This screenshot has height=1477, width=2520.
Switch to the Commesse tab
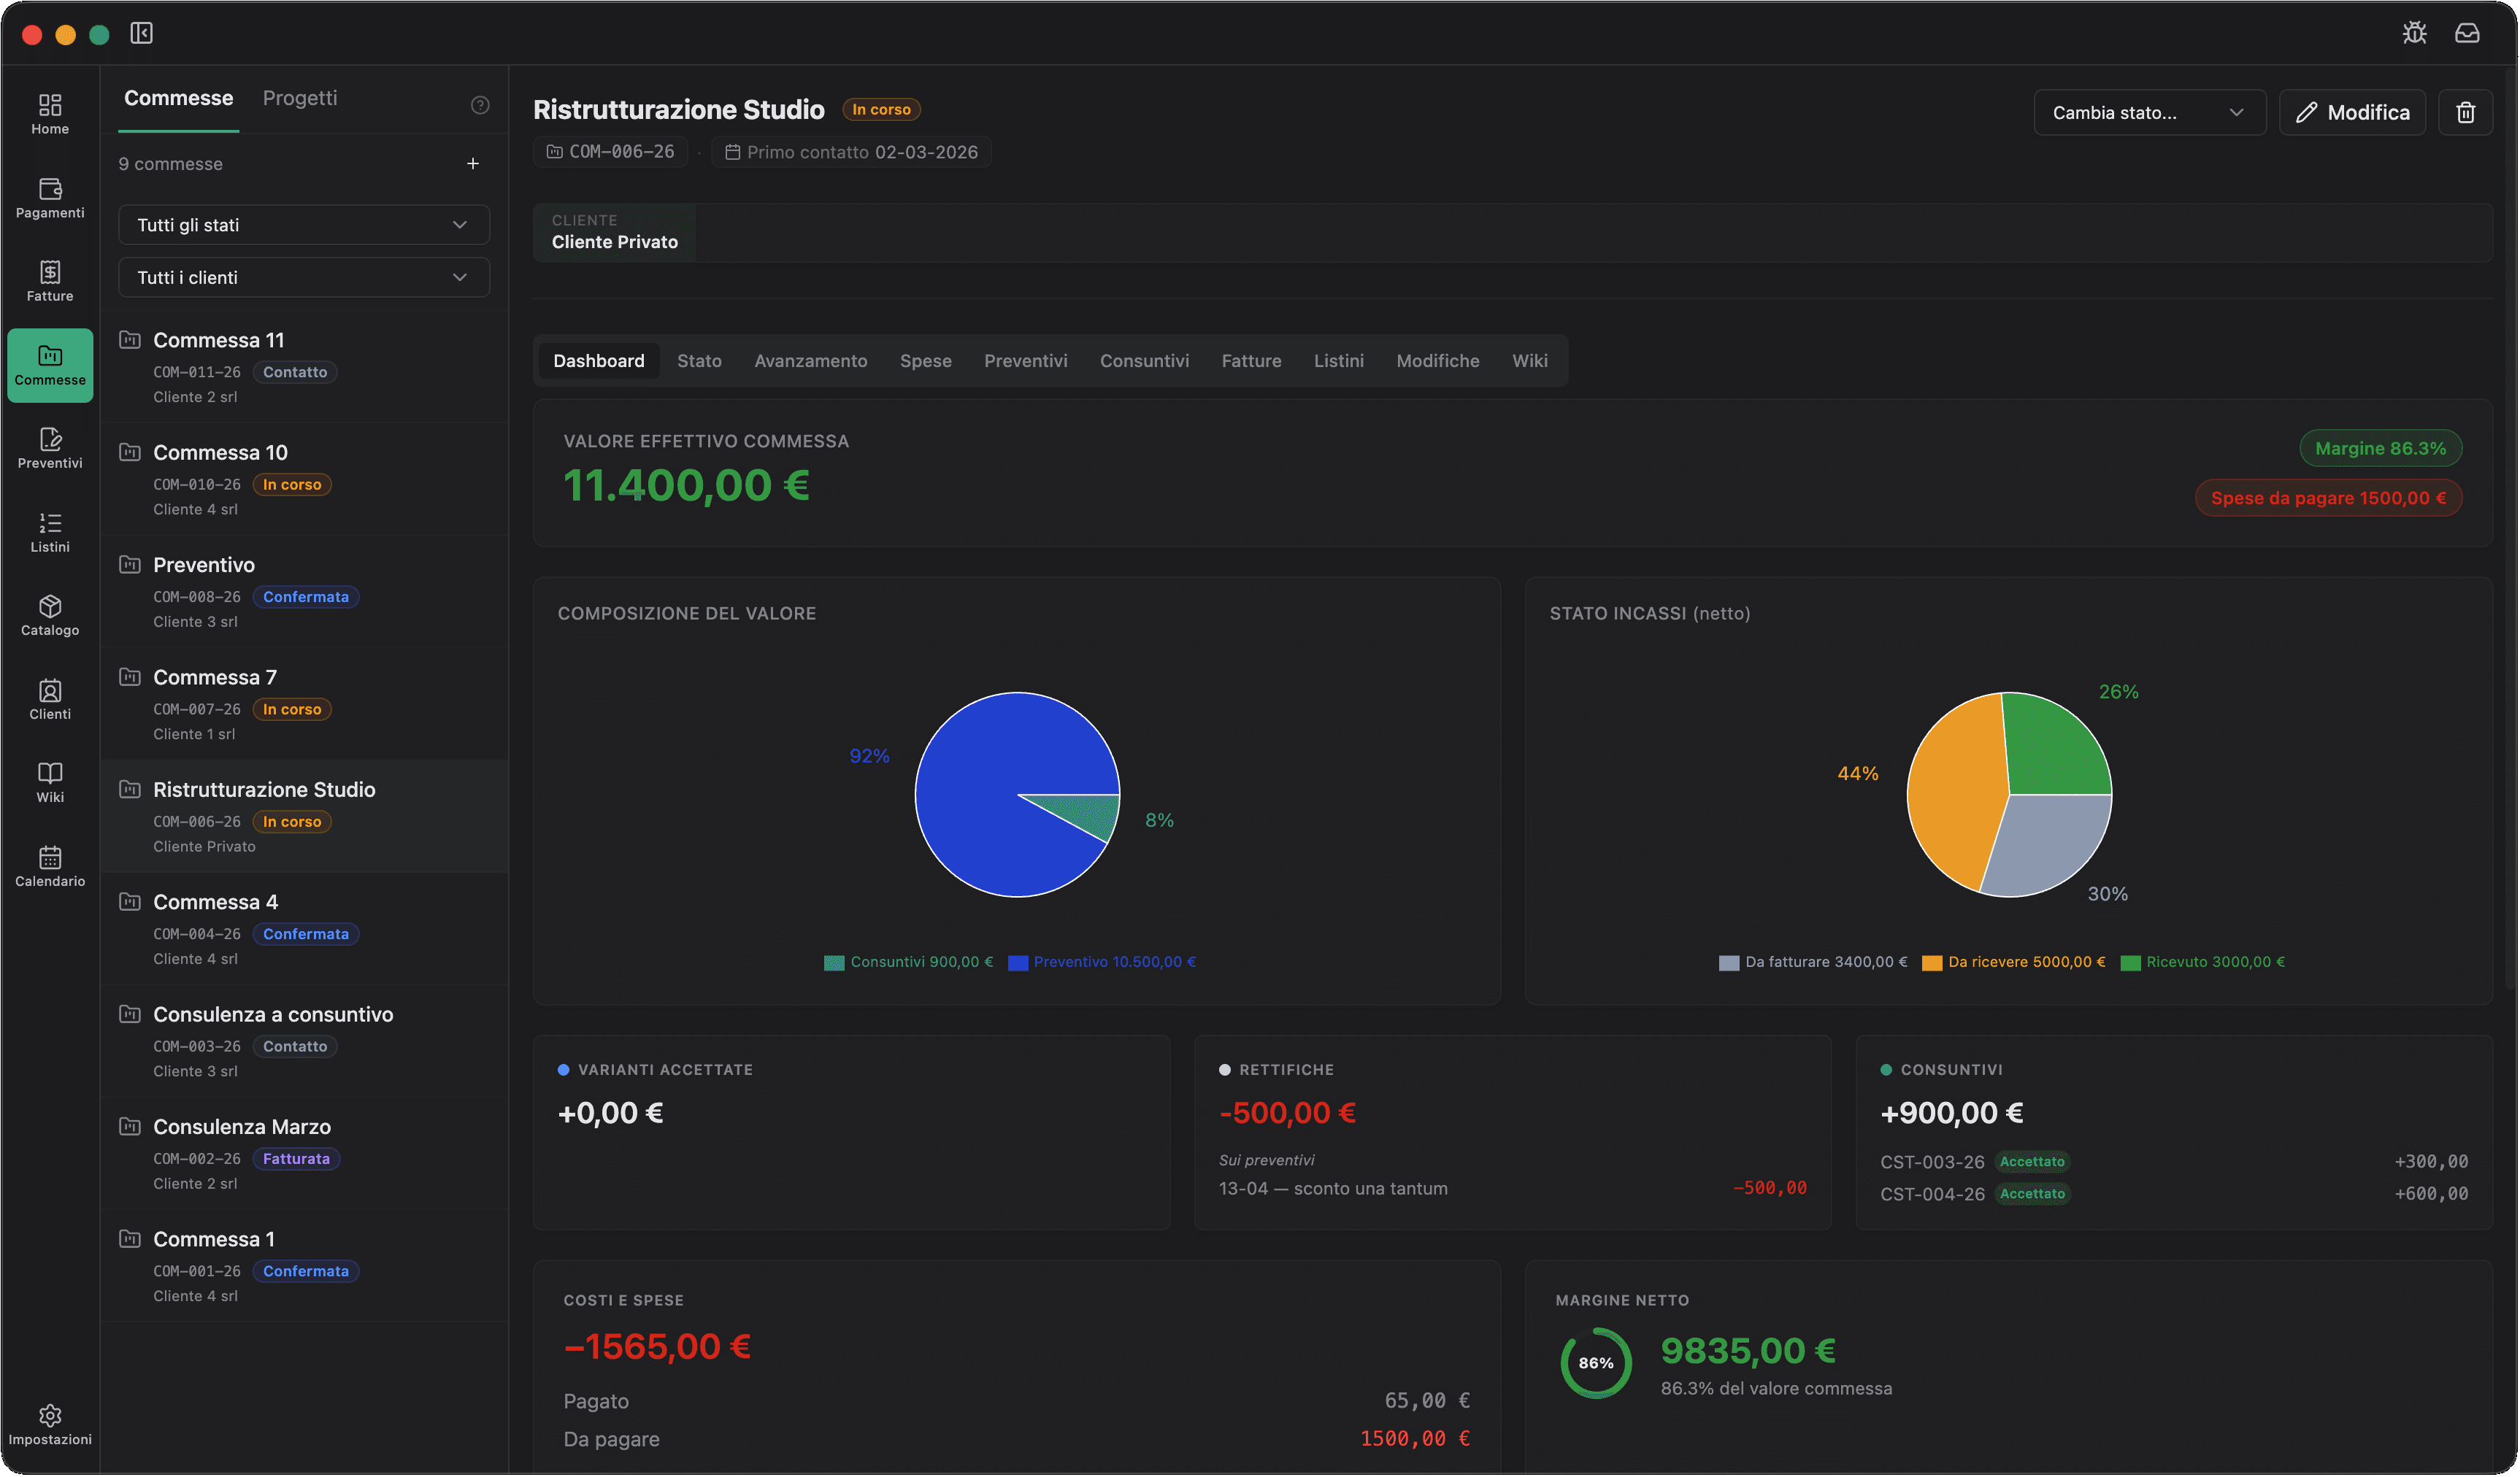pos(178,98)
